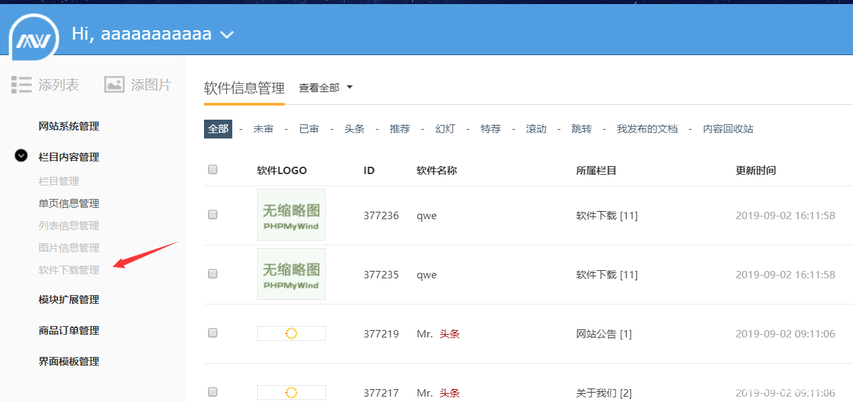Click the add list icon
The width and height of the screenshot is (853, 402).
pyautogui.click(x=22, y=85)
